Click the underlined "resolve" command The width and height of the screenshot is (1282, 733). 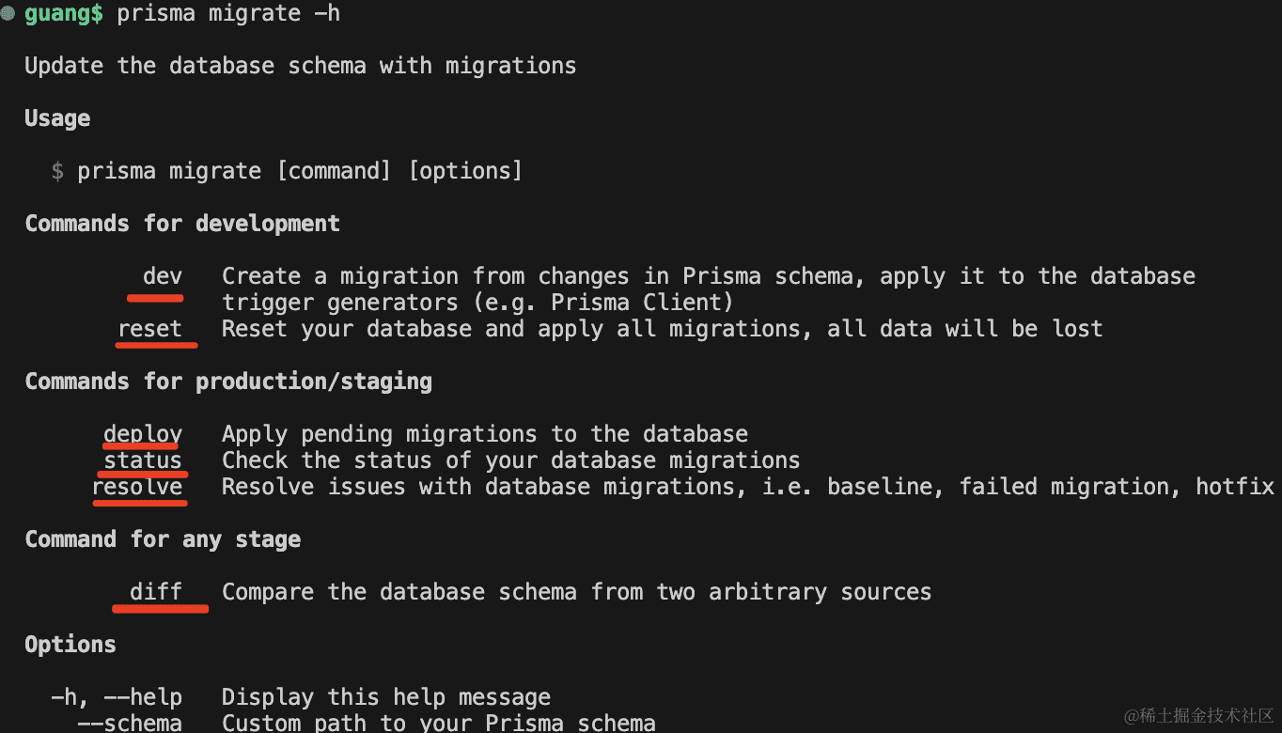pos(137,487)
